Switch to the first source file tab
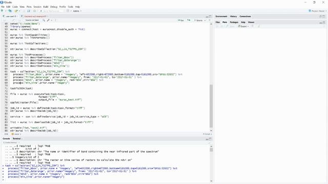Viewport: 328px width, 184px height. (x=10, y=16)
